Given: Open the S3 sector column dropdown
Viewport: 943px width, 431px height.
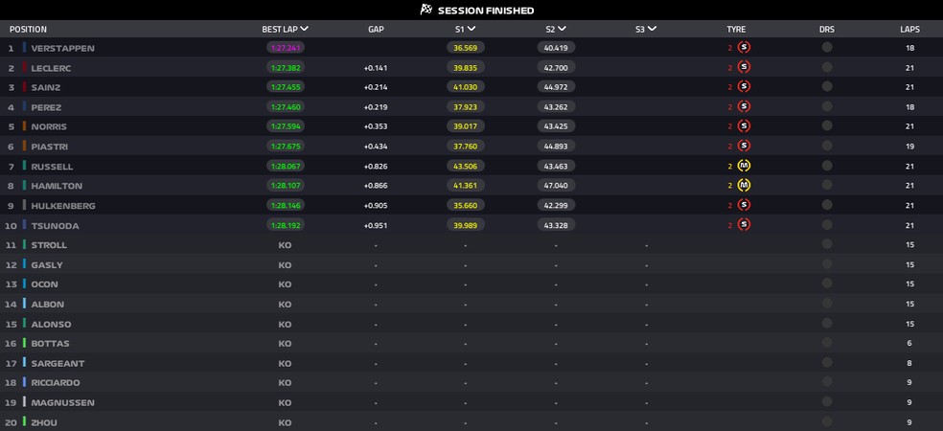Looking at the screenshot, I should [652, 29].
